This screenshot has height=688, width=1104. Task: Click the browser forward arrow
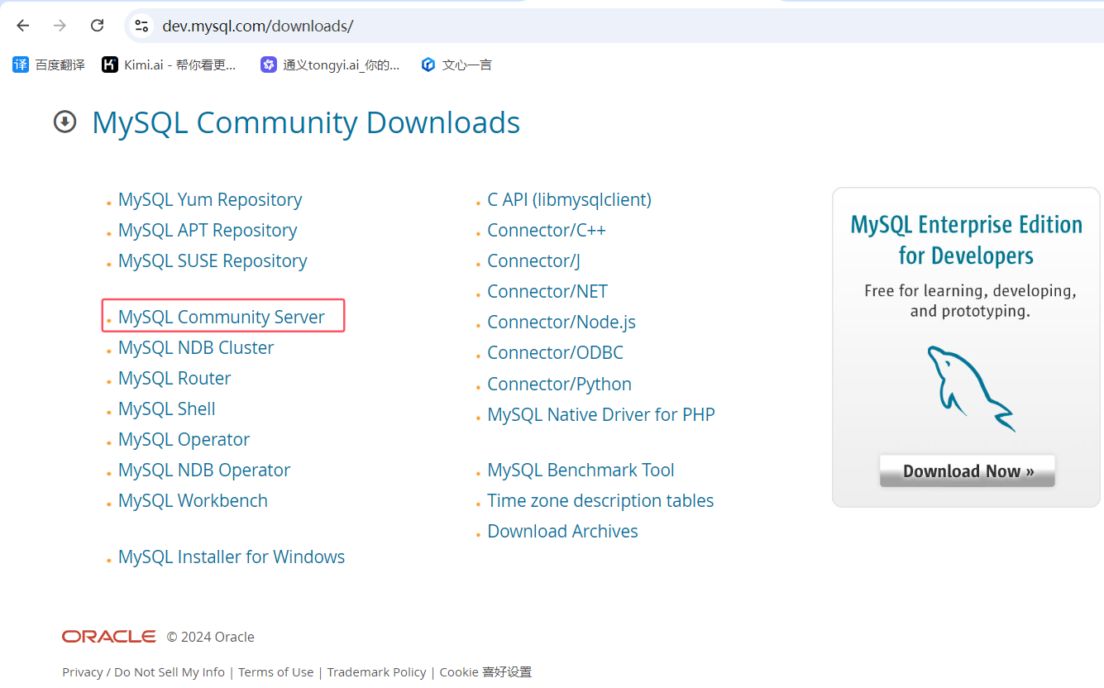(60, 26)
